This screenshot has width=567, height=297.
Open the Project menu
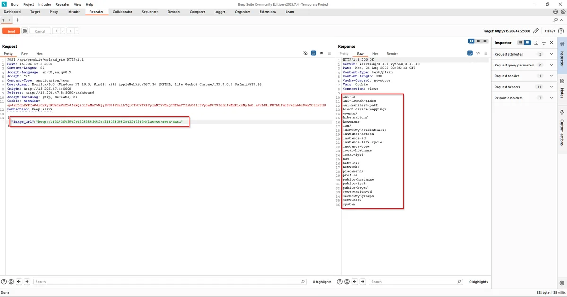(x=28, y=4)
